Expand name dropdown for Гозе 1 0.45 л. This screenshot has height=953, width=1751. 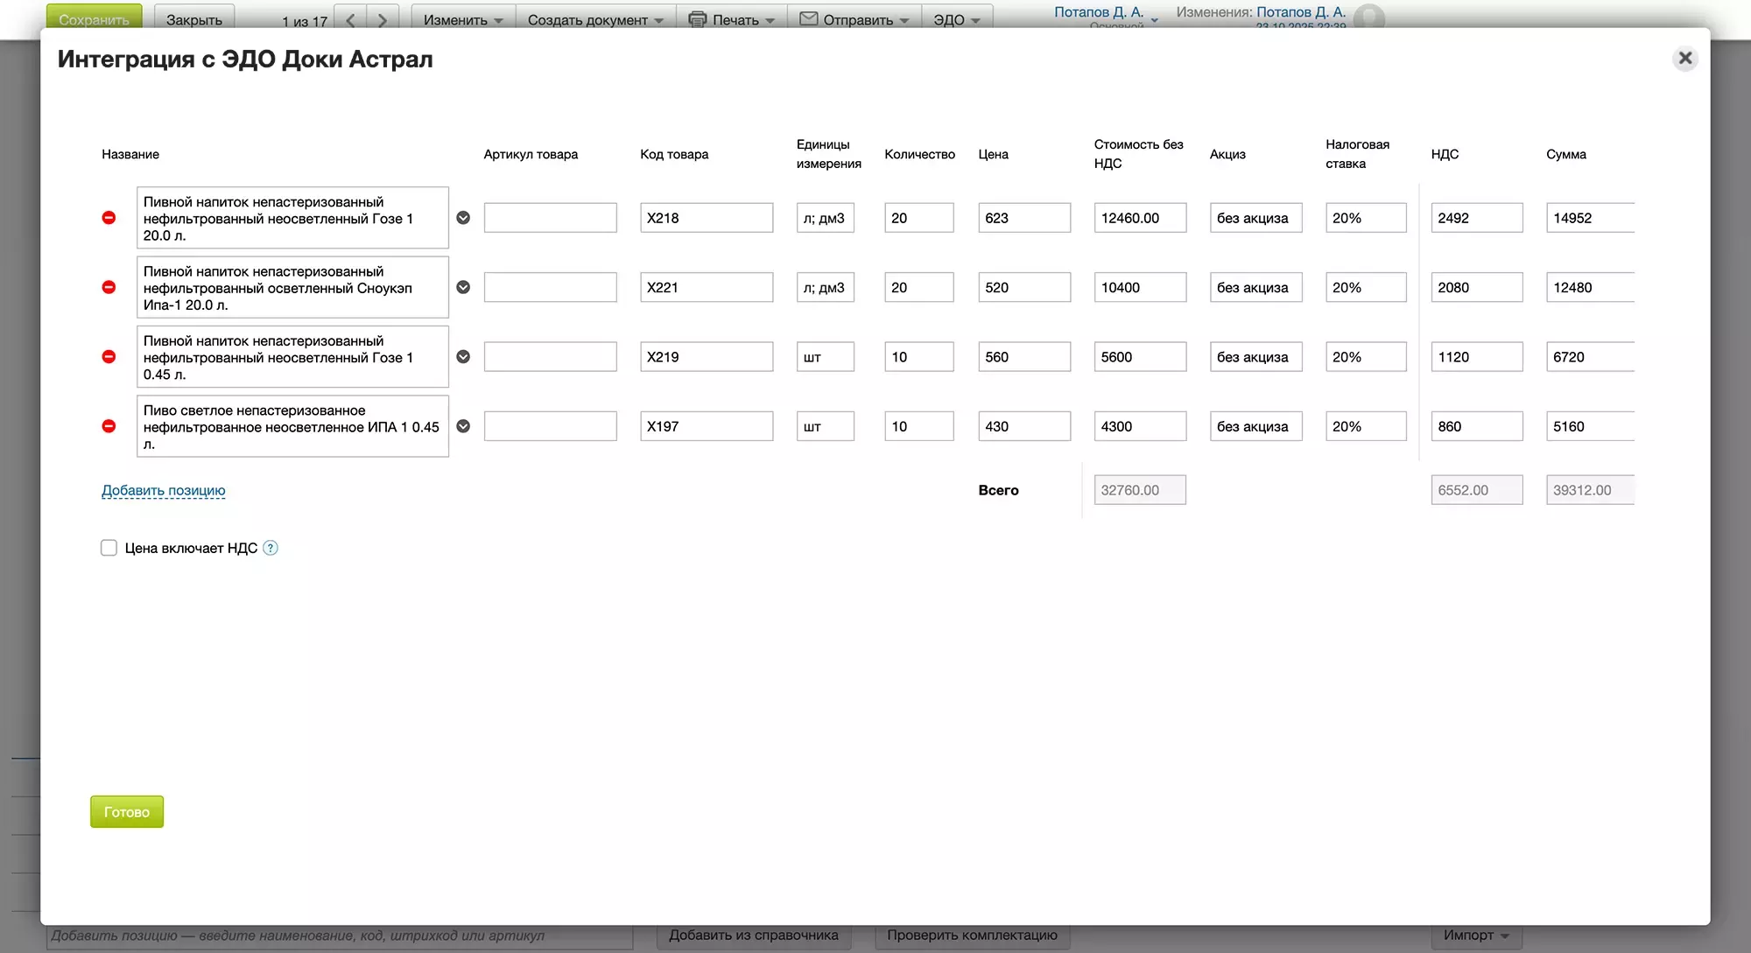pos(463,357)
